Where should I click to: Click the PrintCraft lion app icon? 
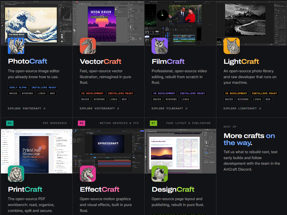tap(16, 174)
